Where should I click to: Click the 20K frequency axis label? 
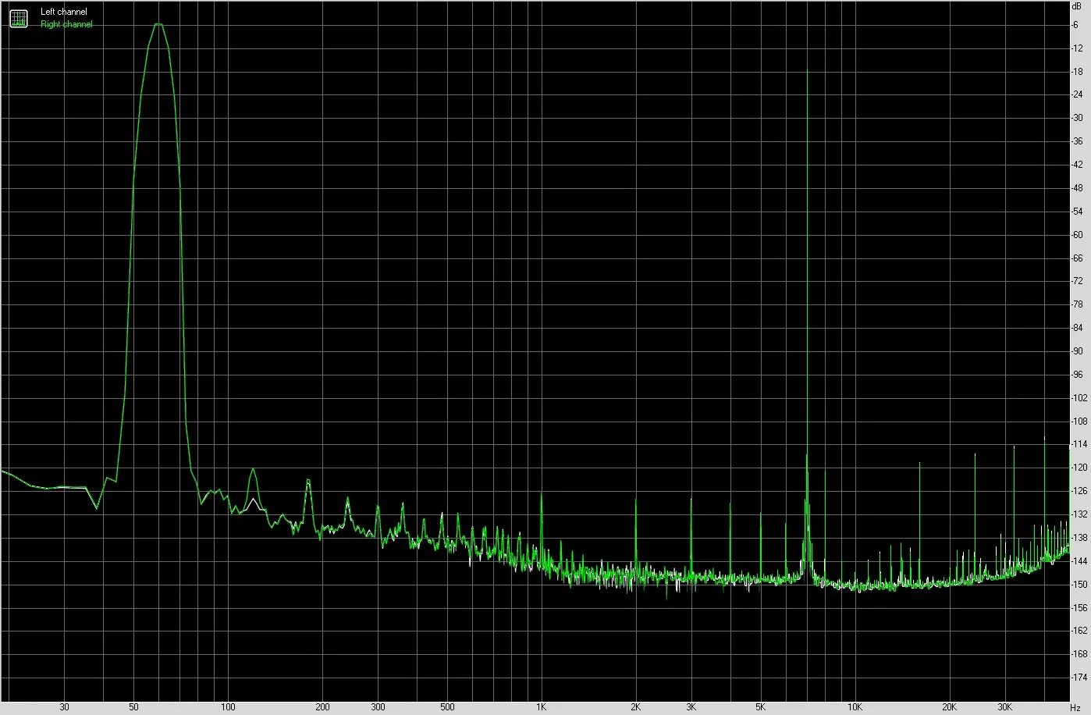point(949,707)
